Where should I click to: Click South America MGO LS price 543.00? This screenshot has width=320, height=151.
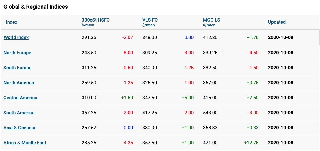(210, 113)
